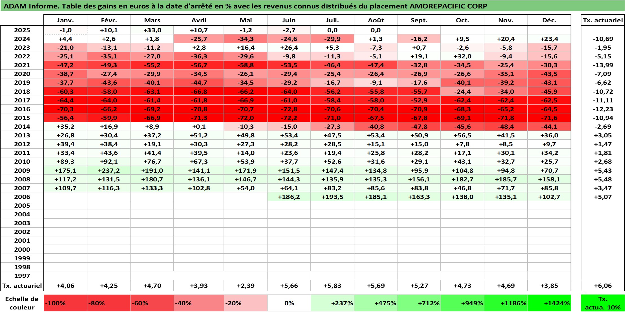Click the Sept. column header
Screen dimensions: 625x312
click(x=419, y=20)
